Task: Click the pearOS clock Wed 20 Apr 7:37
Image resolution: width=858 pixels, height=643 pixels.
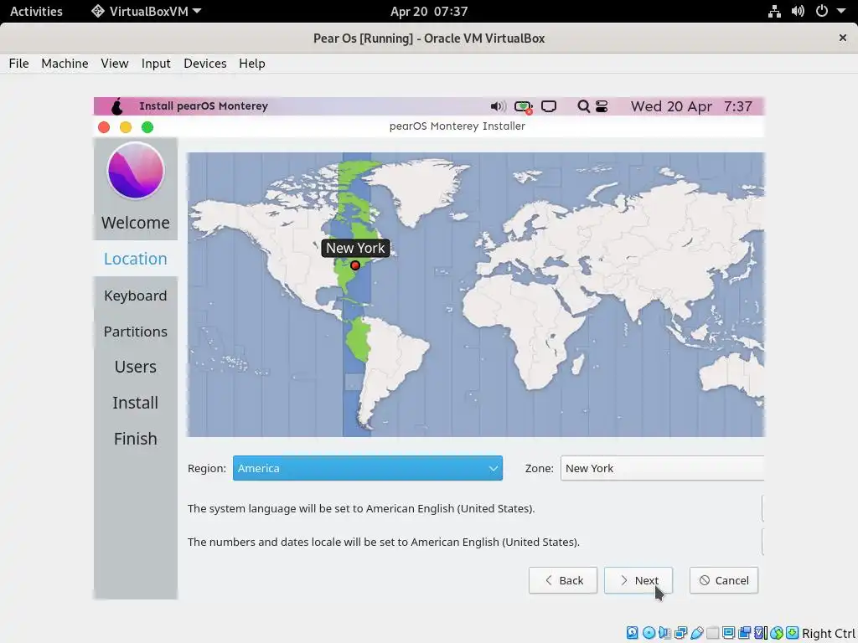Action: (691, 106)
